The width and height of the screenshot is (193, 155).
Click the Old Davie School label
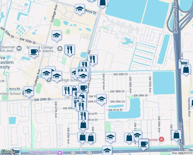(42, 152)
